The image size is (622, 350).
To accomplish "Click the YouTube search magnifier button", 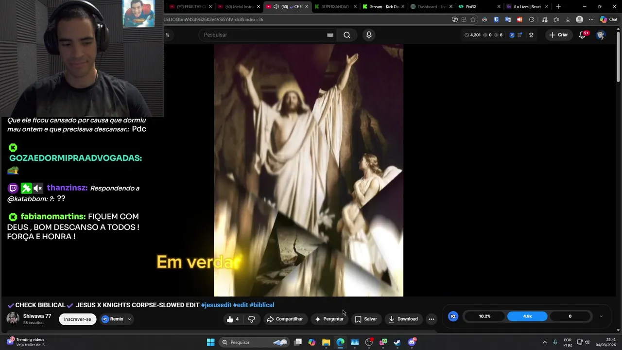I will click(347, 35).
